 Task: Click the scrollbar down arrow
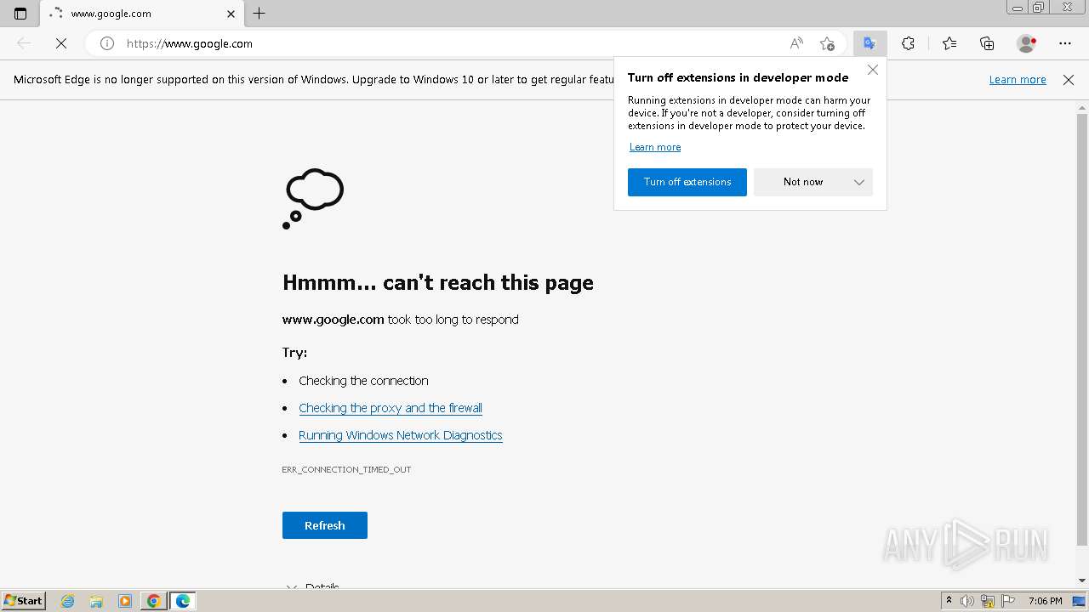pyautogui.click(x=1082, y=581)
